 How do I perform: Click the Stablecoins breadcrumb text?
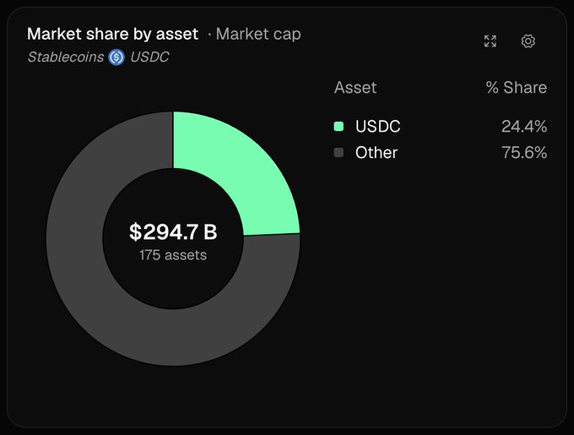(x=66, y=57)
